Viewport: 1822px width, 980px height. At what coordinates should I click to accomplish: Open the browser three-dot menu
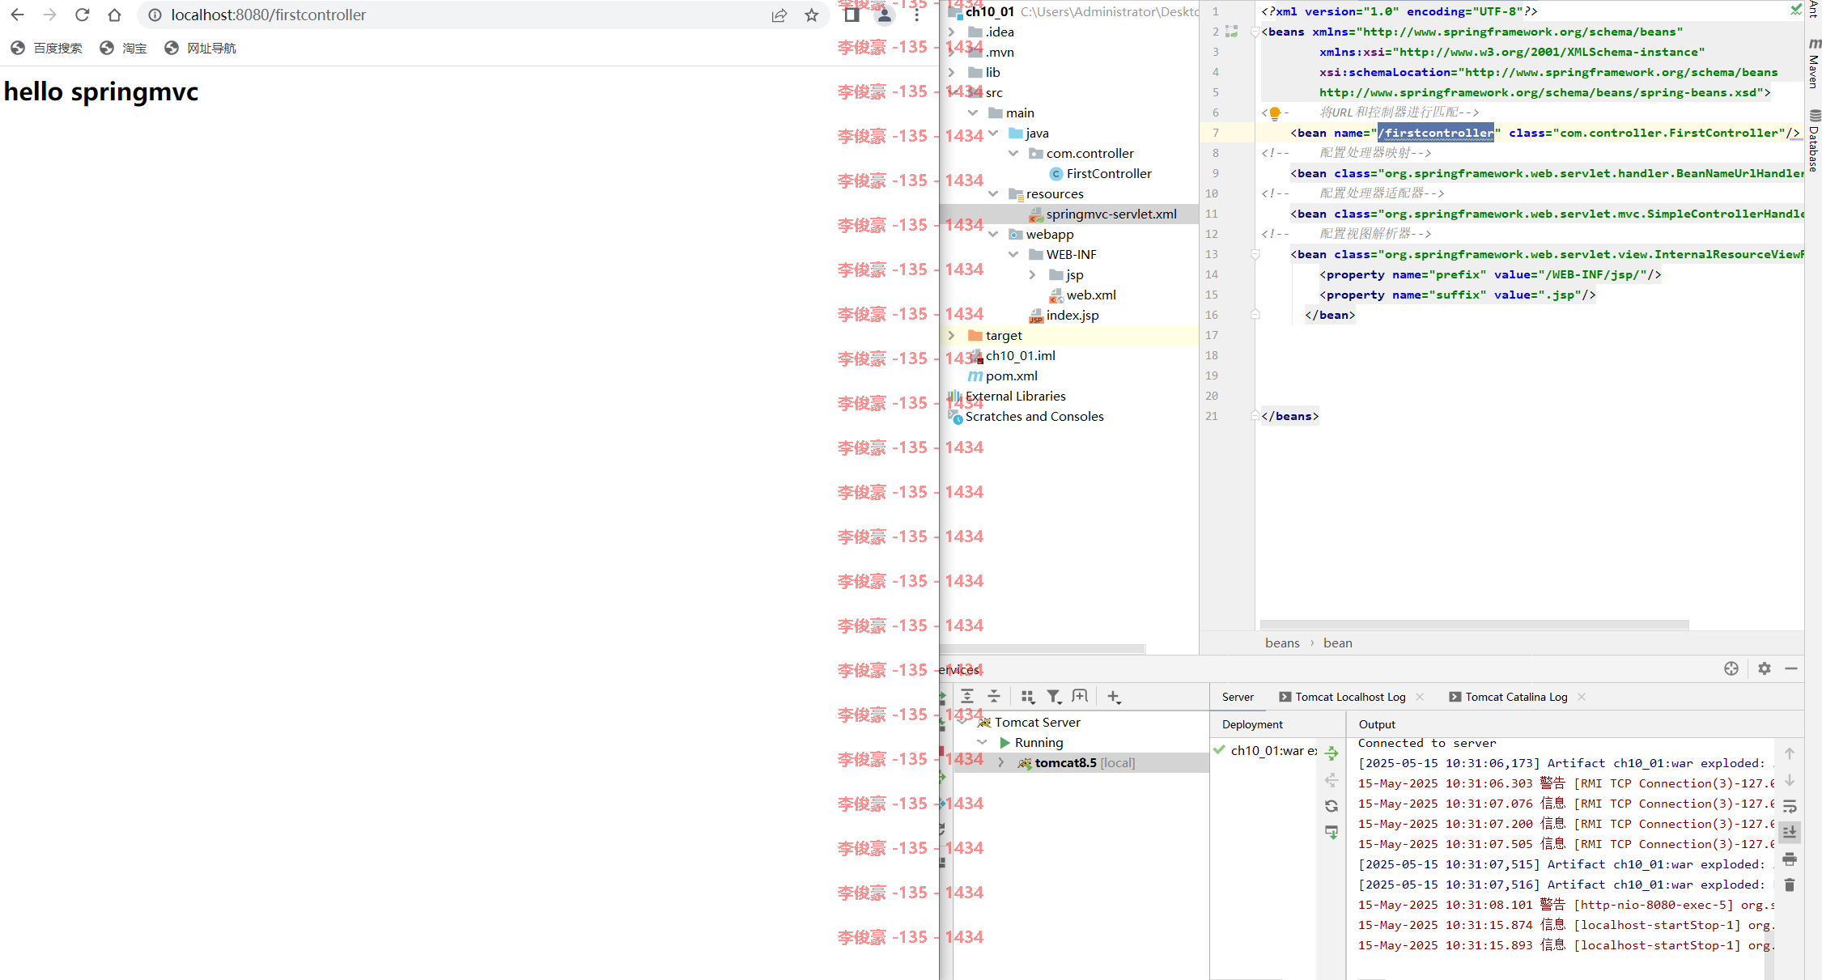[x=916, y=15]
